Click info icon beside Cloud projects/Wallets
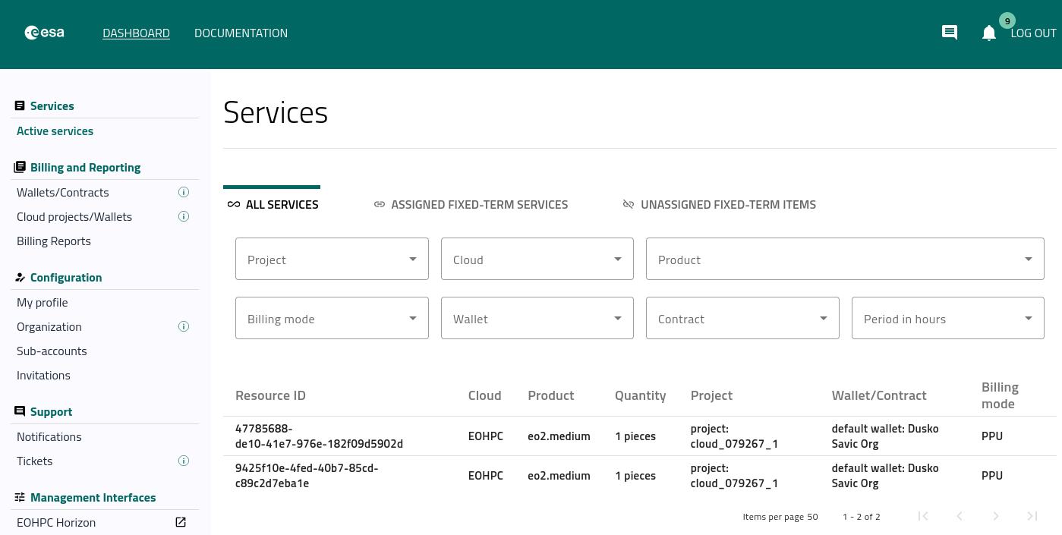The width and height of the screenshot is (1062, 535). (x=183, y=216)
